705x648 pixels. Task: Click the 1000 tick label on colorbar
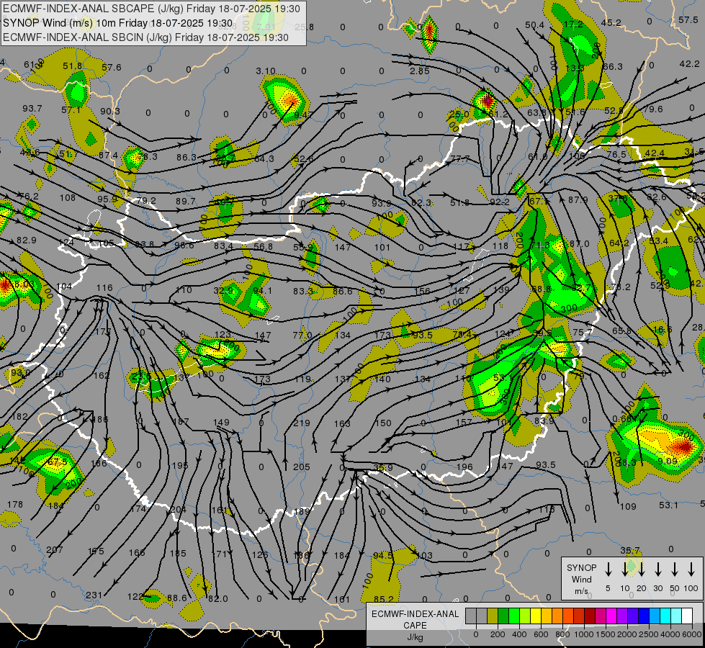click(583, 634)
